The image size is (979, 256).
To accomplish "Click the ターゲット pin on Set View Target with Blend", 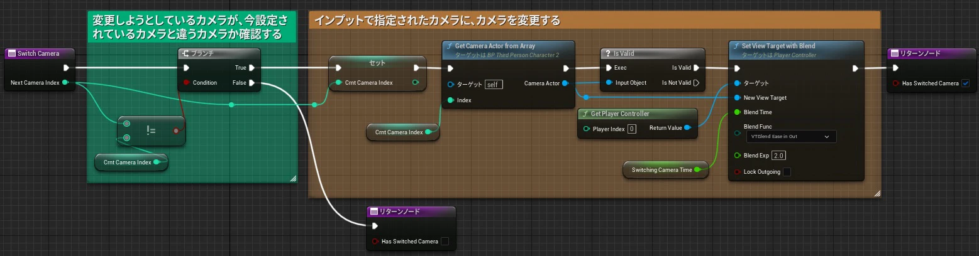I will click(x=738, y=83).
